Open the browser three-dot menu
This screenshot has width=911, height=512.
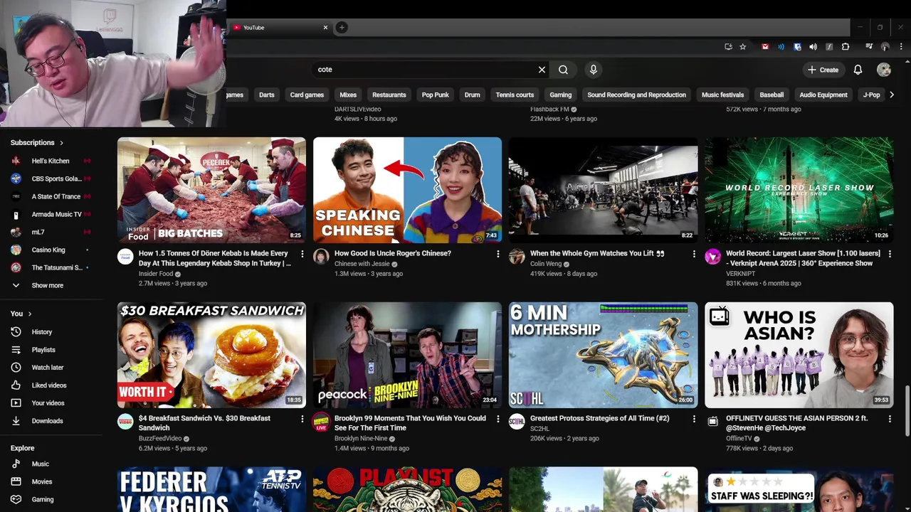coord(901,47)
